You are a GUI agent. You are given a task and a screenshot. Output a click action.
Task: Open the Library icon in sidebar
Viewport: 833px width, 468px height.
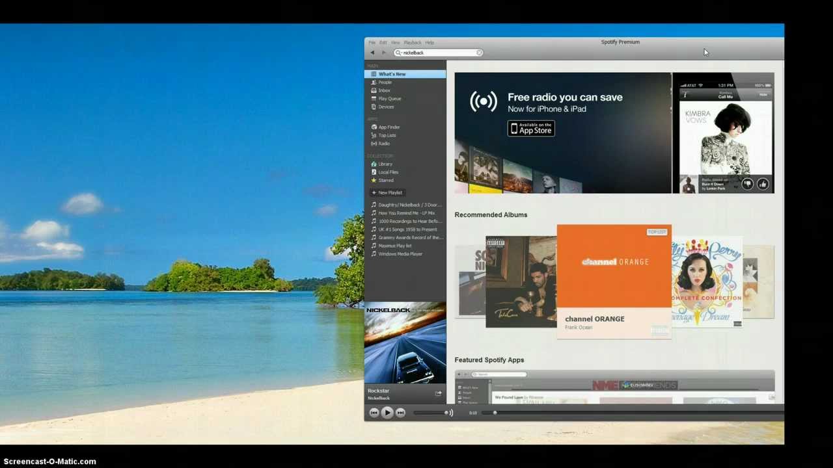[x=374, y=164]
